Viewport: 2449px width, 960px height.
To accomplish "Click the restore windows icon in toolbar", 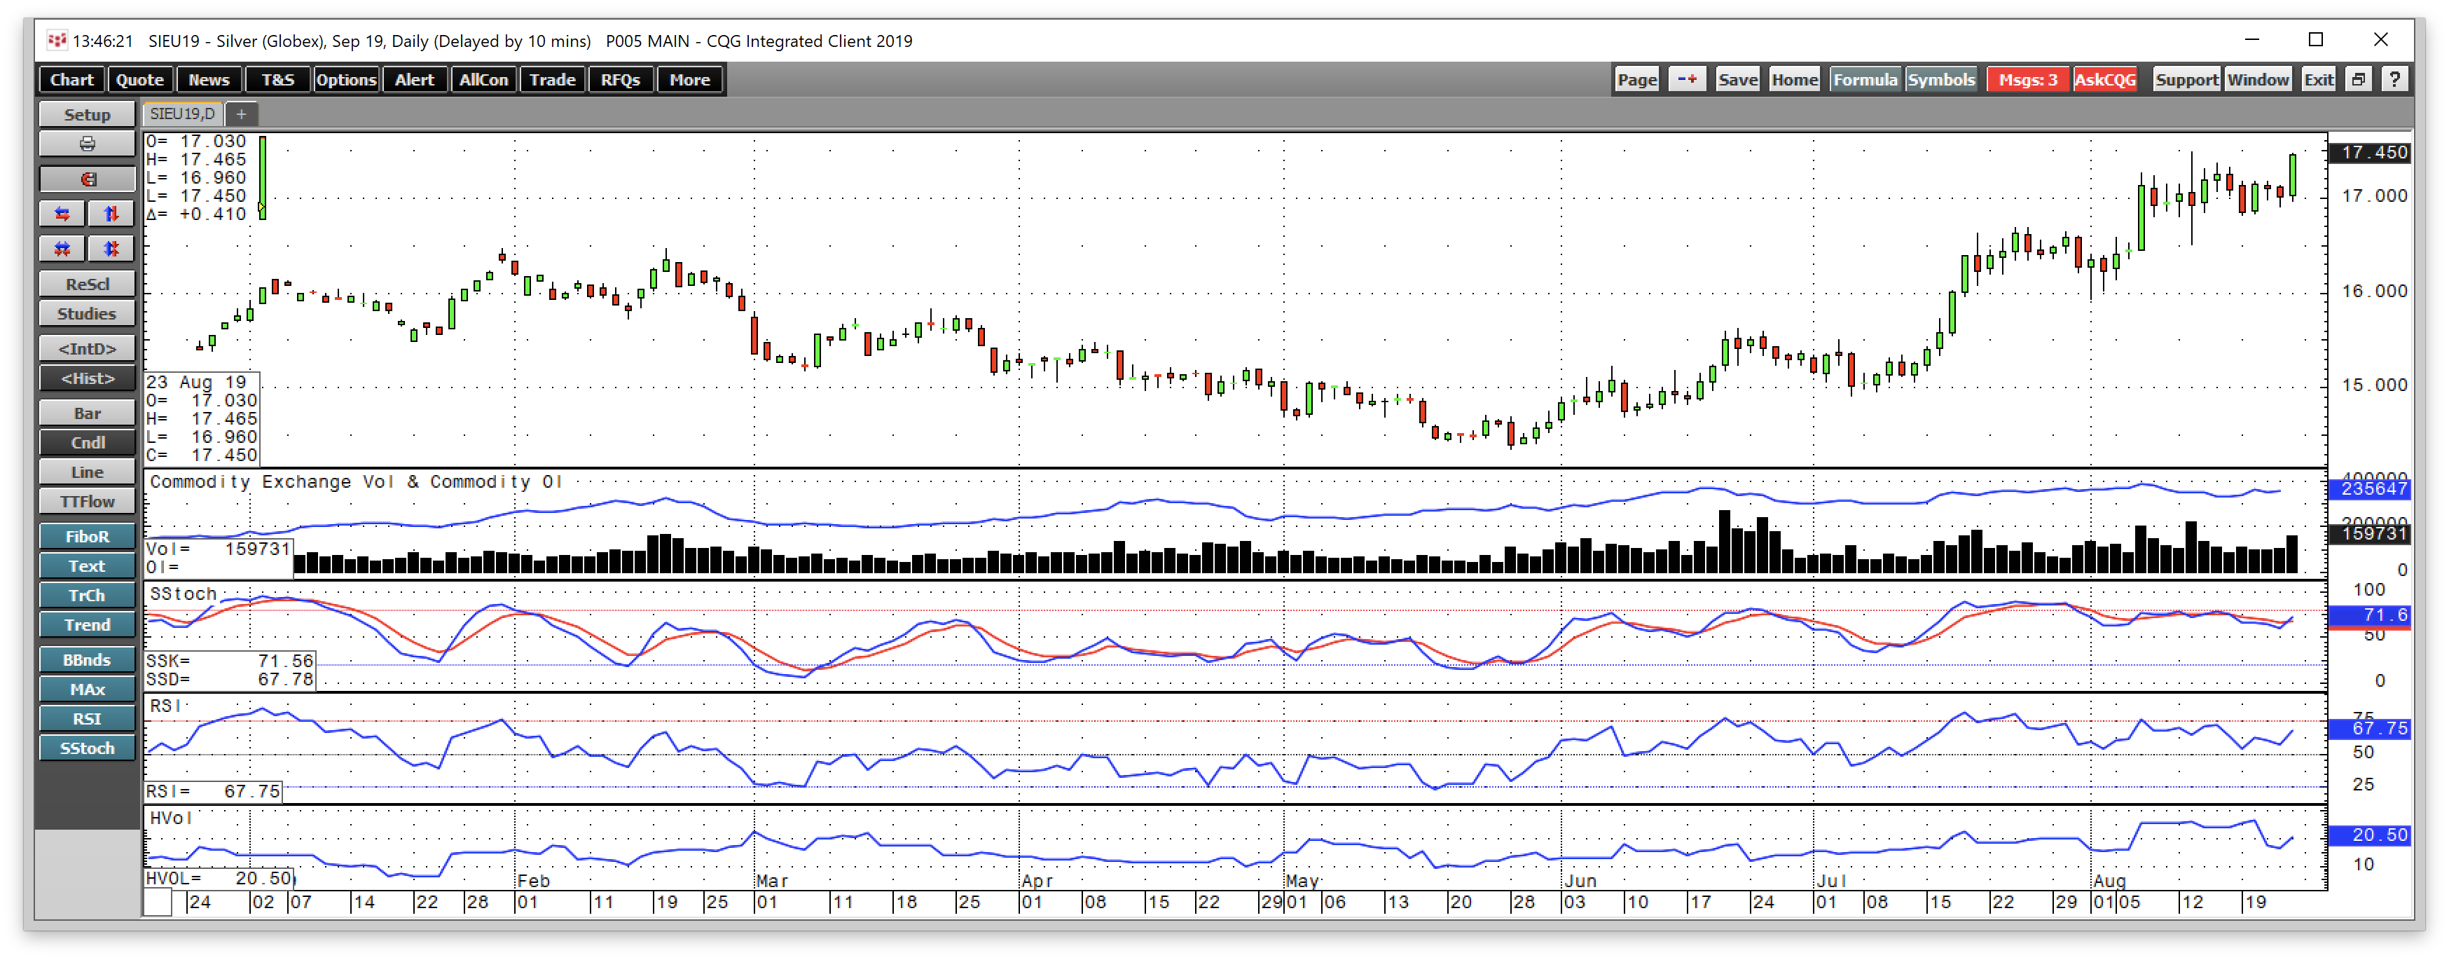I will (x=2359, y=80).
